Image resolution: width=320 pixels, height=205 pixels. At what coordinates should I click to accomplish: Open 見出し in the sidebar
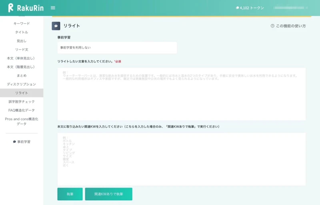(x=22, y=41)
